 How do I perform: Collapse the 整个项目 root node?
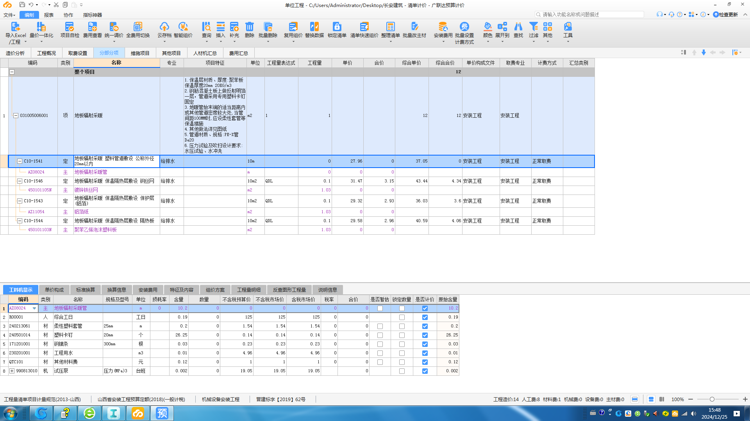coord(12,72)
